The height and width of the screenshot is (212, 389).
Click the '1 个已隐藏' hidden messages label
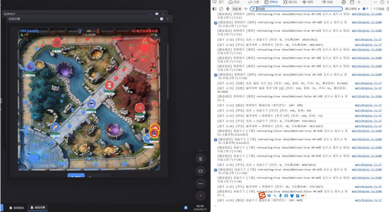click(x=377, y=9)
